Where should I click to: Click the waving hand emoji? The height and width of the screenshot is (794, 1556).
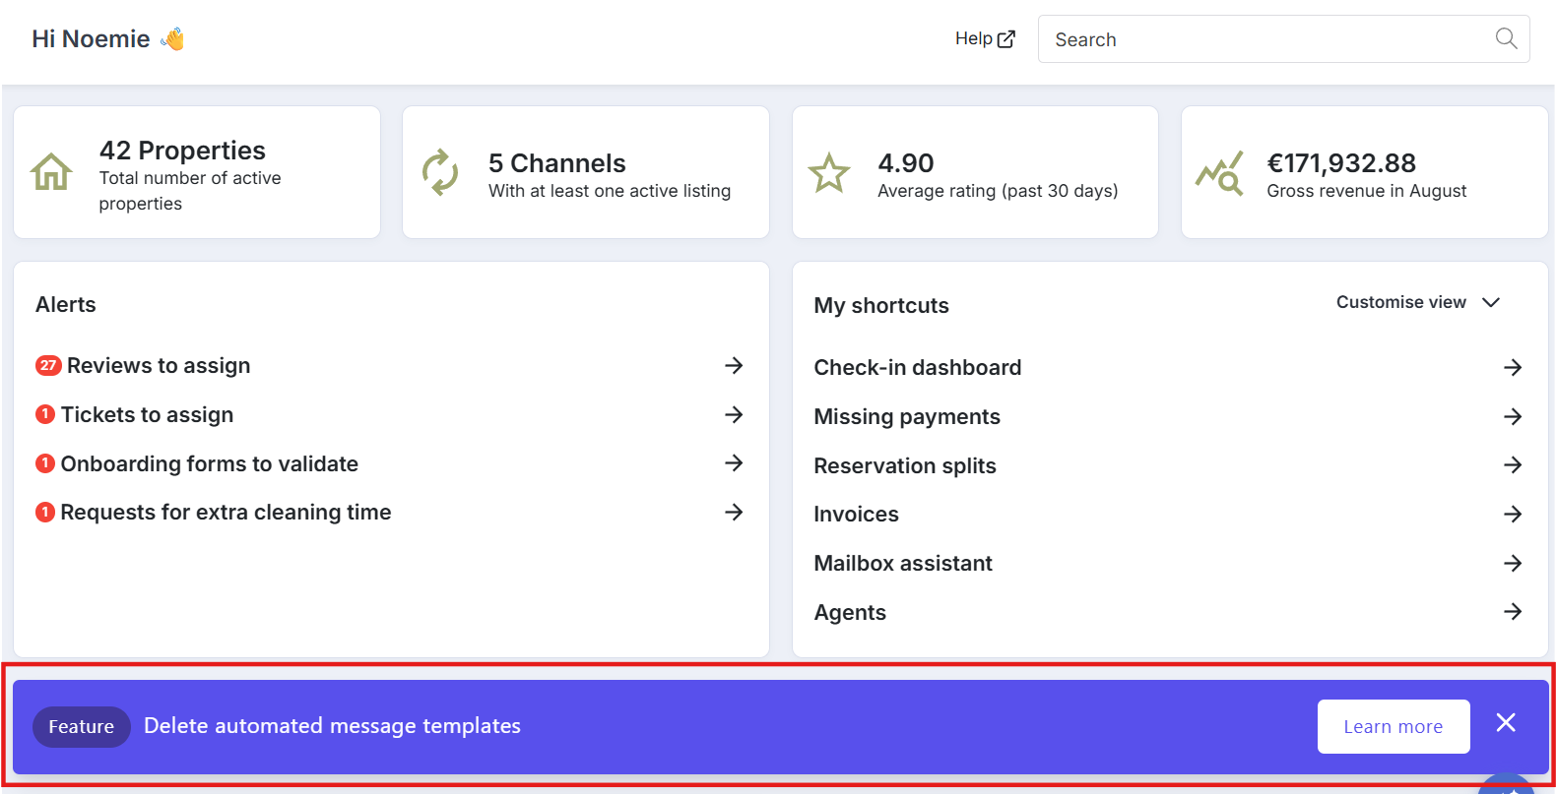point(172,39)
